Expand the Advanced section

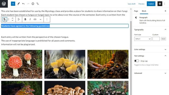(x=150, y=73)
